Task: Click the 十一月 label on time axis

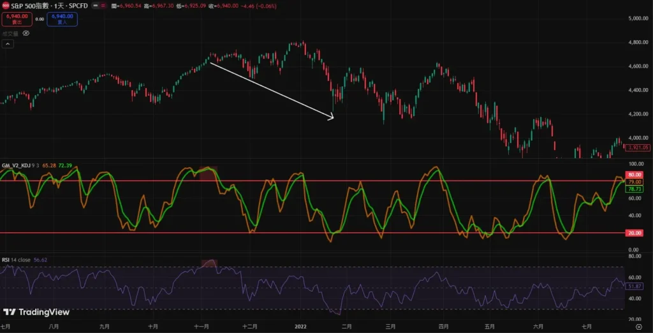Action: pyautogui.click(x=202, y=326)
